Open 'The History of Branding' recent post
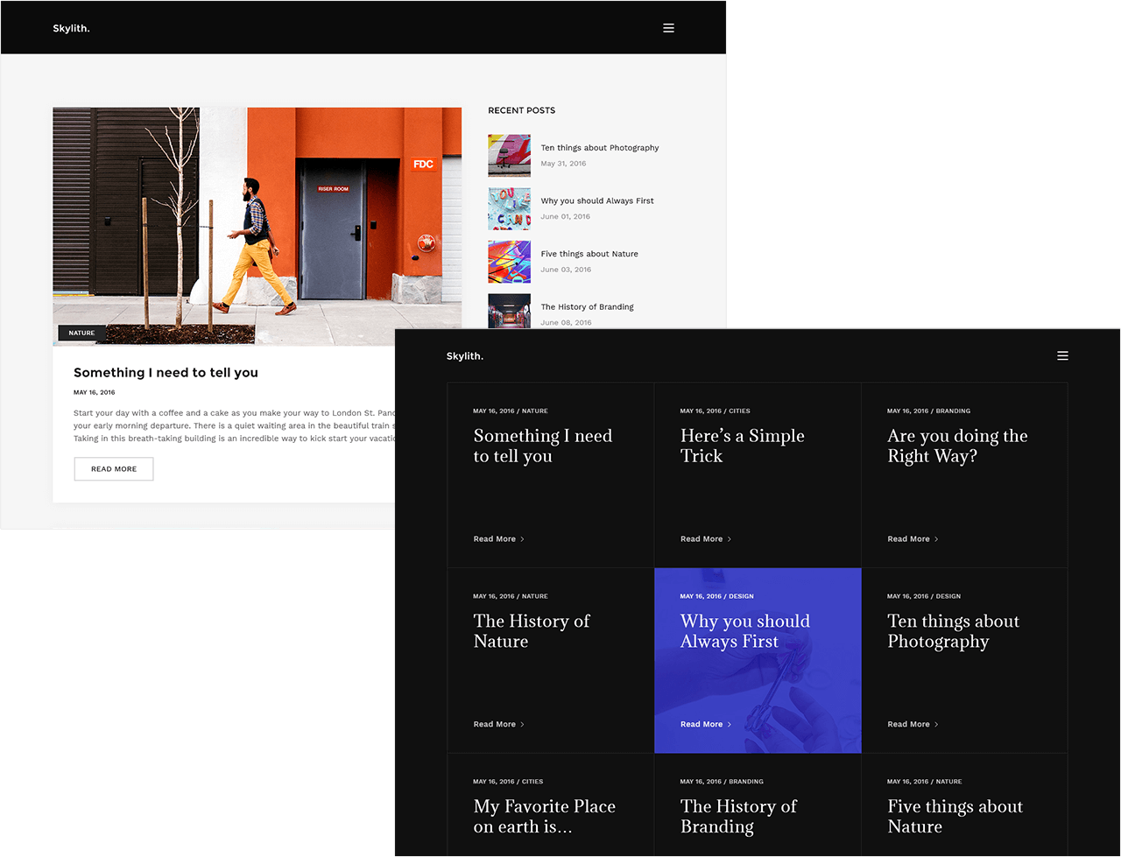The image size is (1121, 857). click(587, 306)
